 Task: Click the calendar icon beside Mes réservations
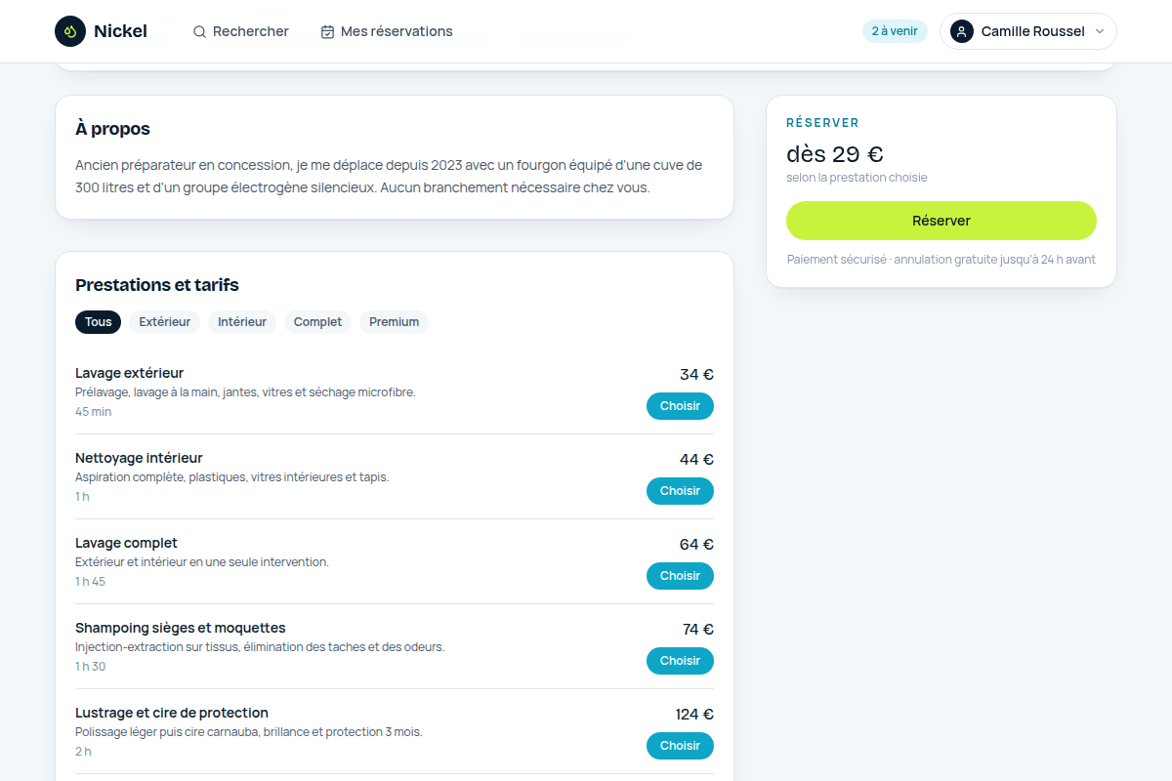click(327, 31)
